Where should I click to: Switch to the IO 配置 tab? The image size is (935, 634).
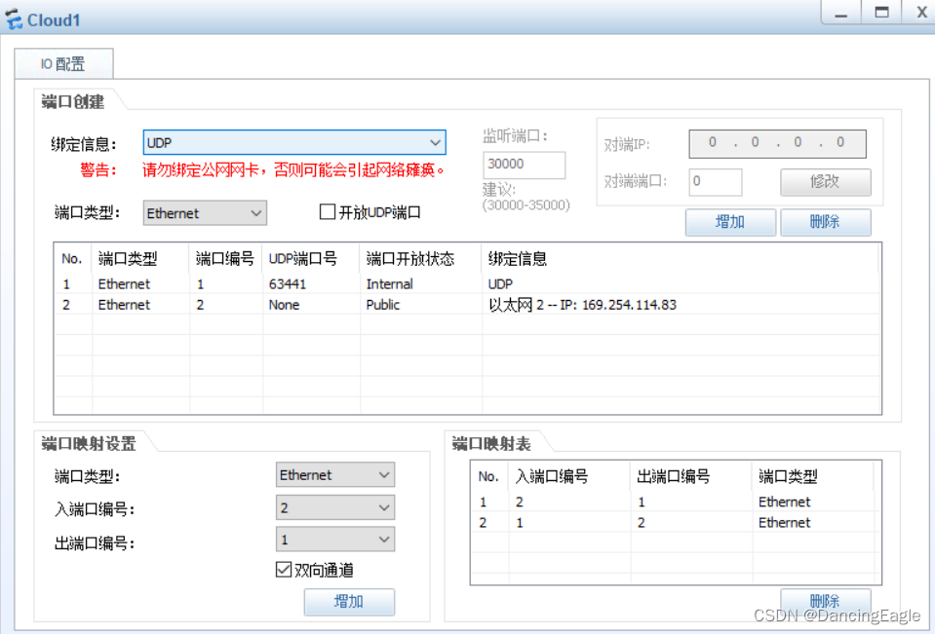(63, 63)
